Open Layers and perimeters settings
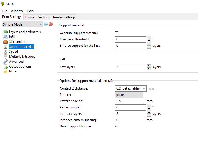The image size is (198, 148). coord(25,32)
